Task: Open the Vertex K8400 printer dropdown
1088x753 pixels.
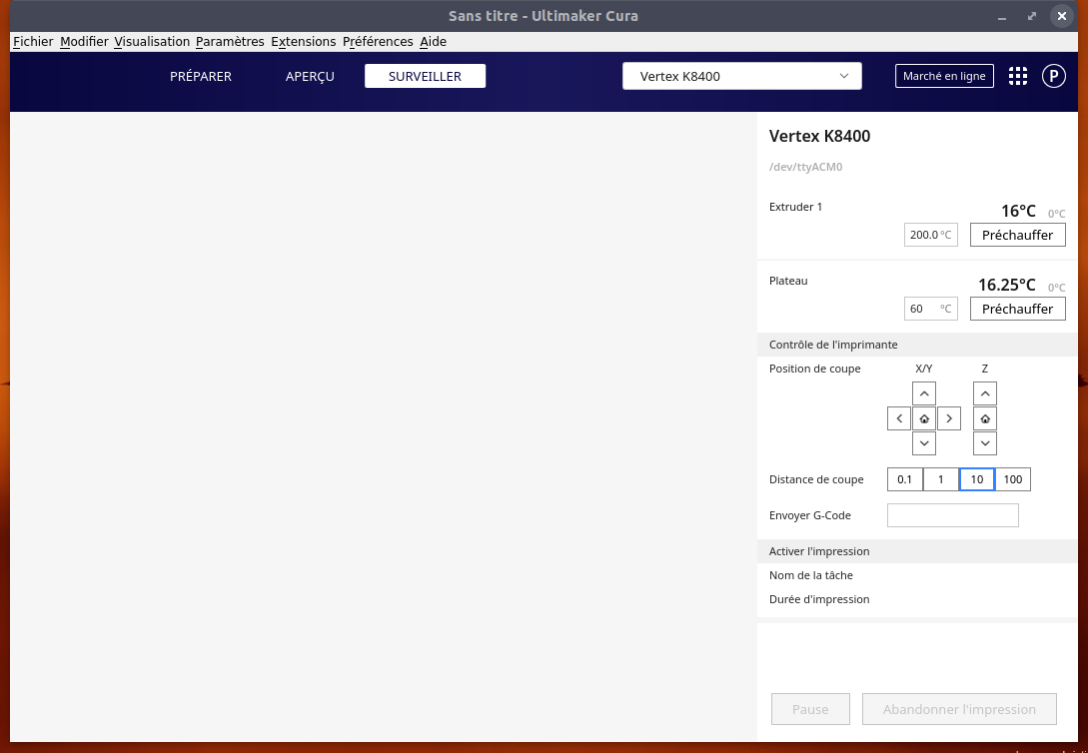Action: [741, 76]
